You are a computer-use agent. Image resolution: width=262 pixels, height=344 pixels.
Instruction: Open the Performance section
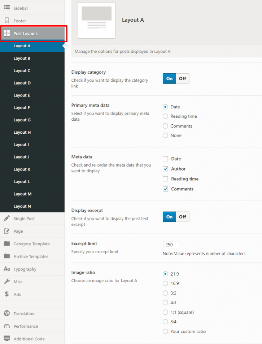pos(26,326)
